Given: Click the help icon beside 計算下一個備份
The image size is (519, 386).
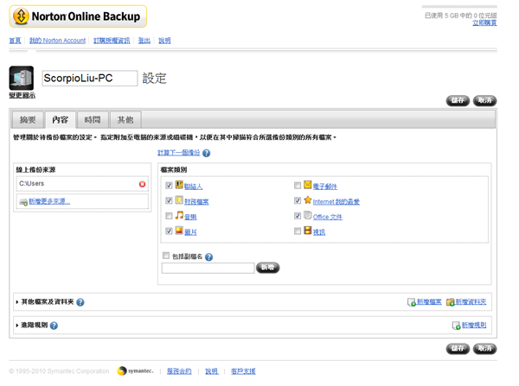Looking at the screenshot, I should pos(206,153).
